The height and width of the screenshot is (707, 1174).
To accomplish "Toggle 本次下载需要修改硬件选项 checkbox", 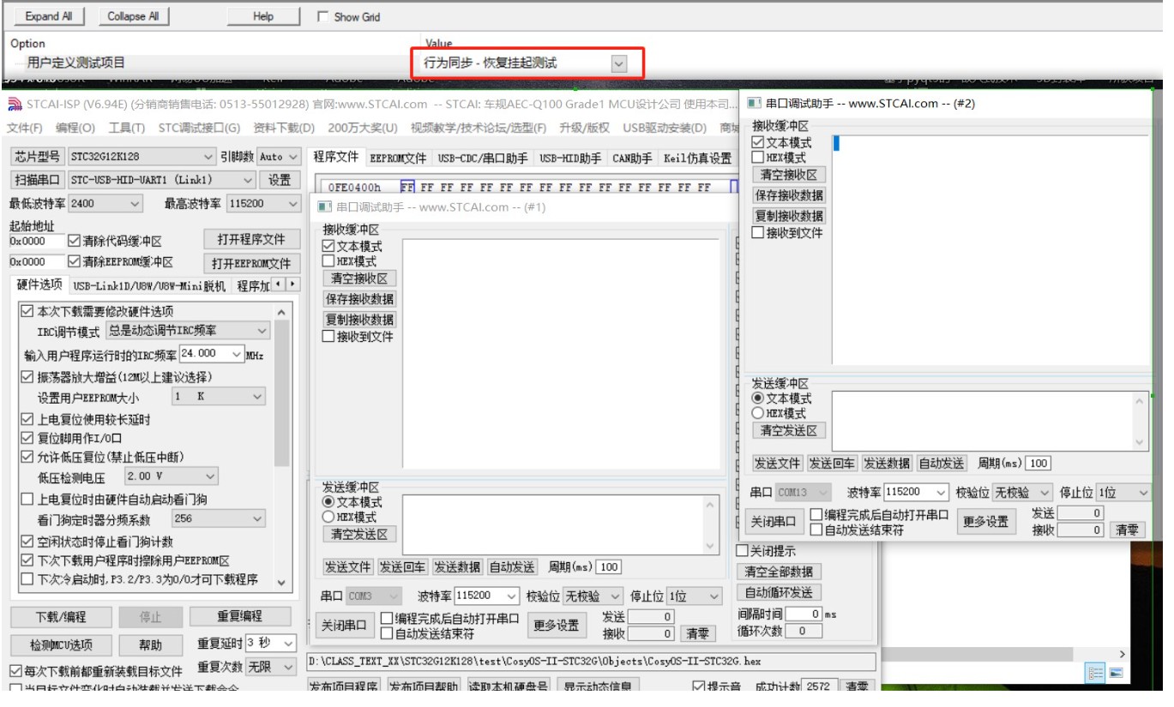I will (x=27, y=312).
